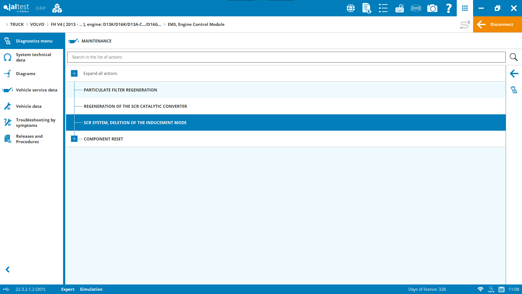
Task: Click the 11:08 clock
Action: click(x=514, y=289)
